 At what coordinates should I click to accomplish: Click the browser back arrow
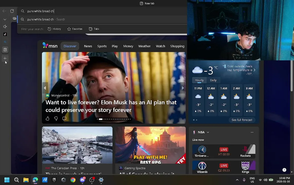coord(4,11)
